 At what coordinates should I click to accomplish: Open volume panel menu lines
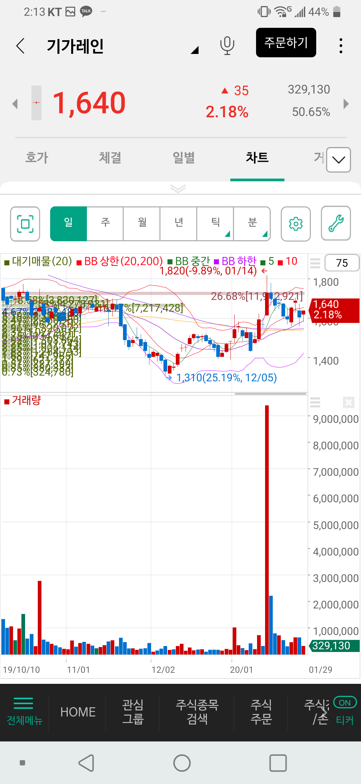pos(315,402)
